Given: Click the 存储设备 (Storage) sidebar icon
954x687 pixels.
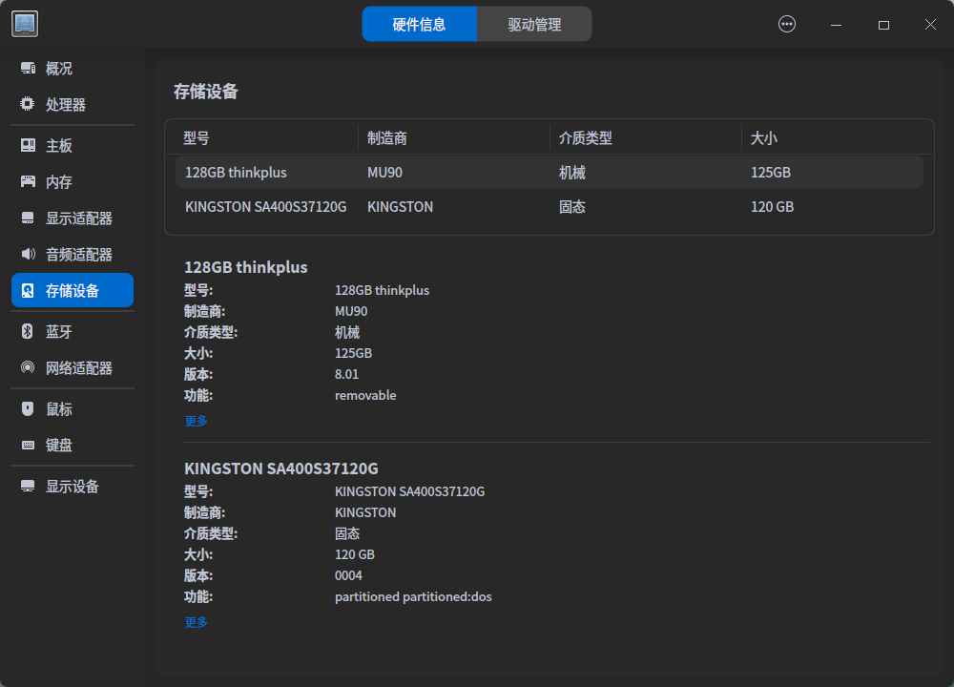Looking at the screenshot, I should click(x=27, y=290).
